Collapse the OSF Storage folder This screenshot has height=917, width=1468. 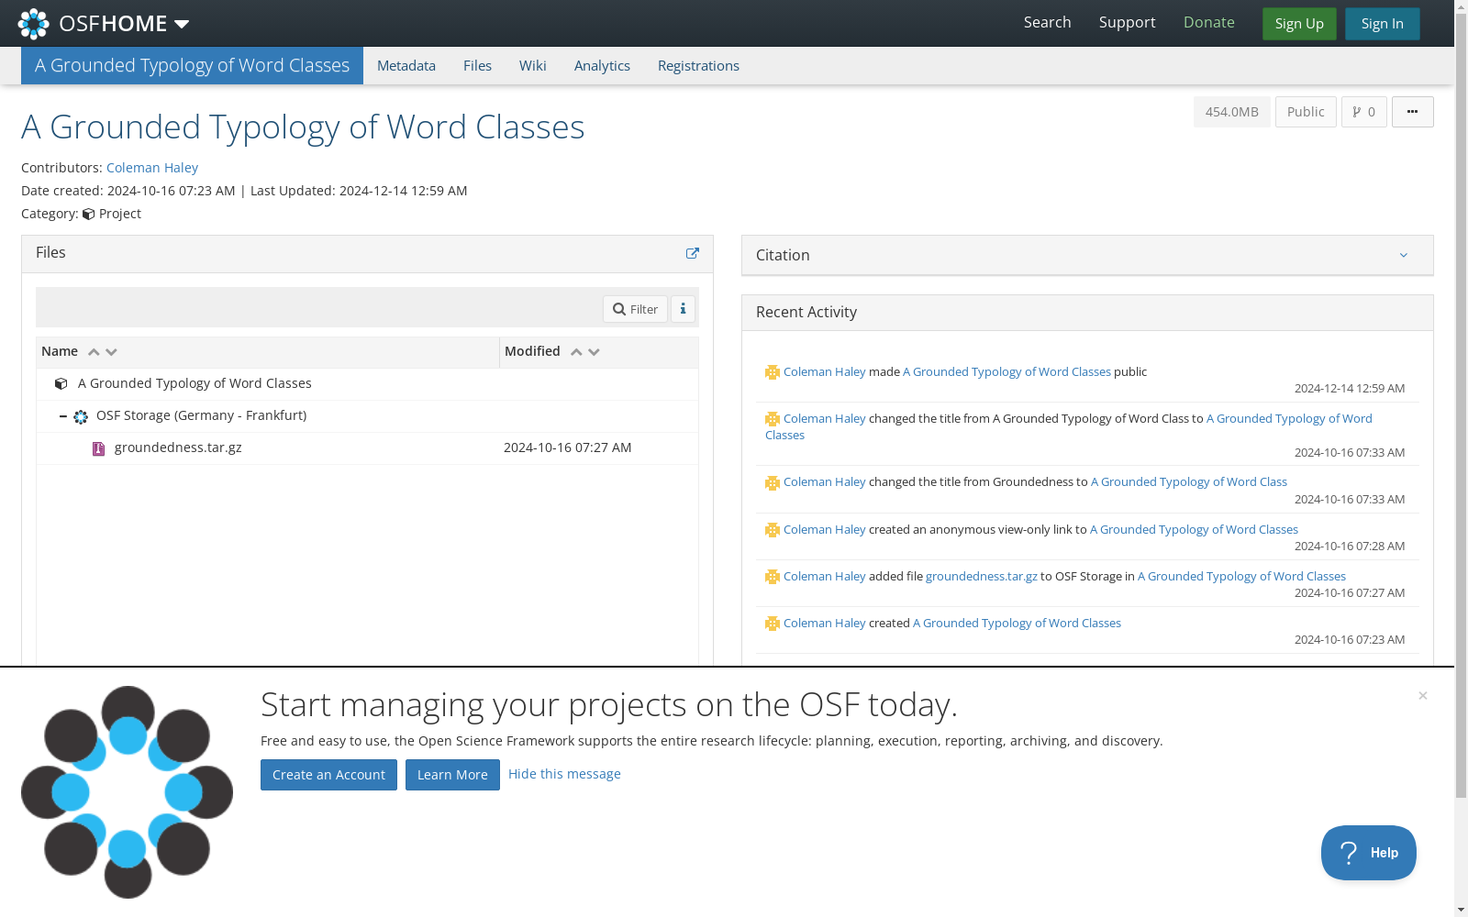pyautogui.click(x=62, y=416)
